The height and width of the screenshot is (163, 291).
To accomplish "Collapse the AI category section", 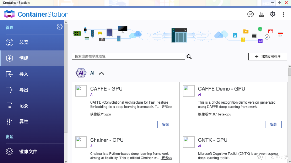I will point(101,73).
